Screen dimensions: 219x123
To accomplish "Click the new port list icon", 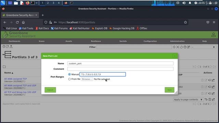I will (x=8, y=46).
